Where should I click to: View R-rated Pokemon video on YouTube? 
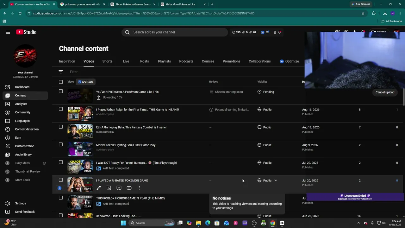[129, 188]
